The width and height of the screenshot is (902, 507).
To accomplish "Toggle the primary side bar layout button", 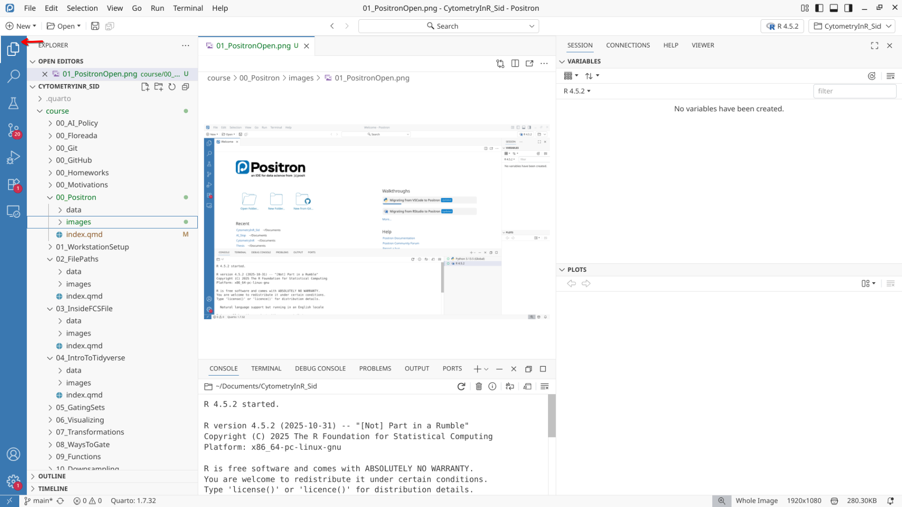I will pos(819,8).
